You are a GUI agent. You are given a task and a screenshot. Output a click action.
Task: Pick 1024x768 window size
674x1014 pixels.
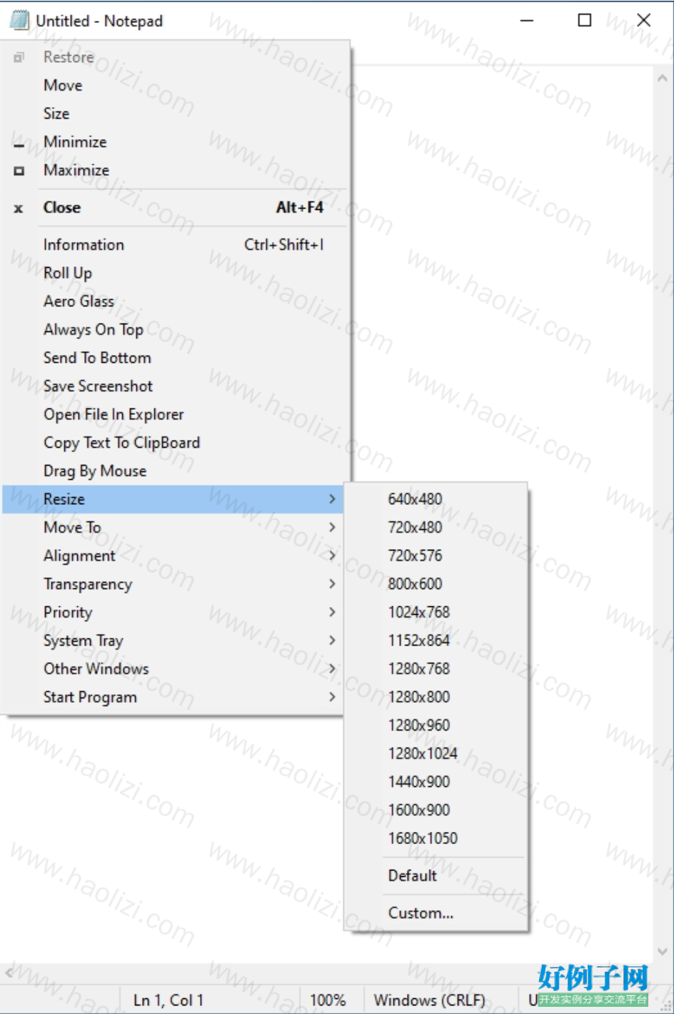pos(436,613)
